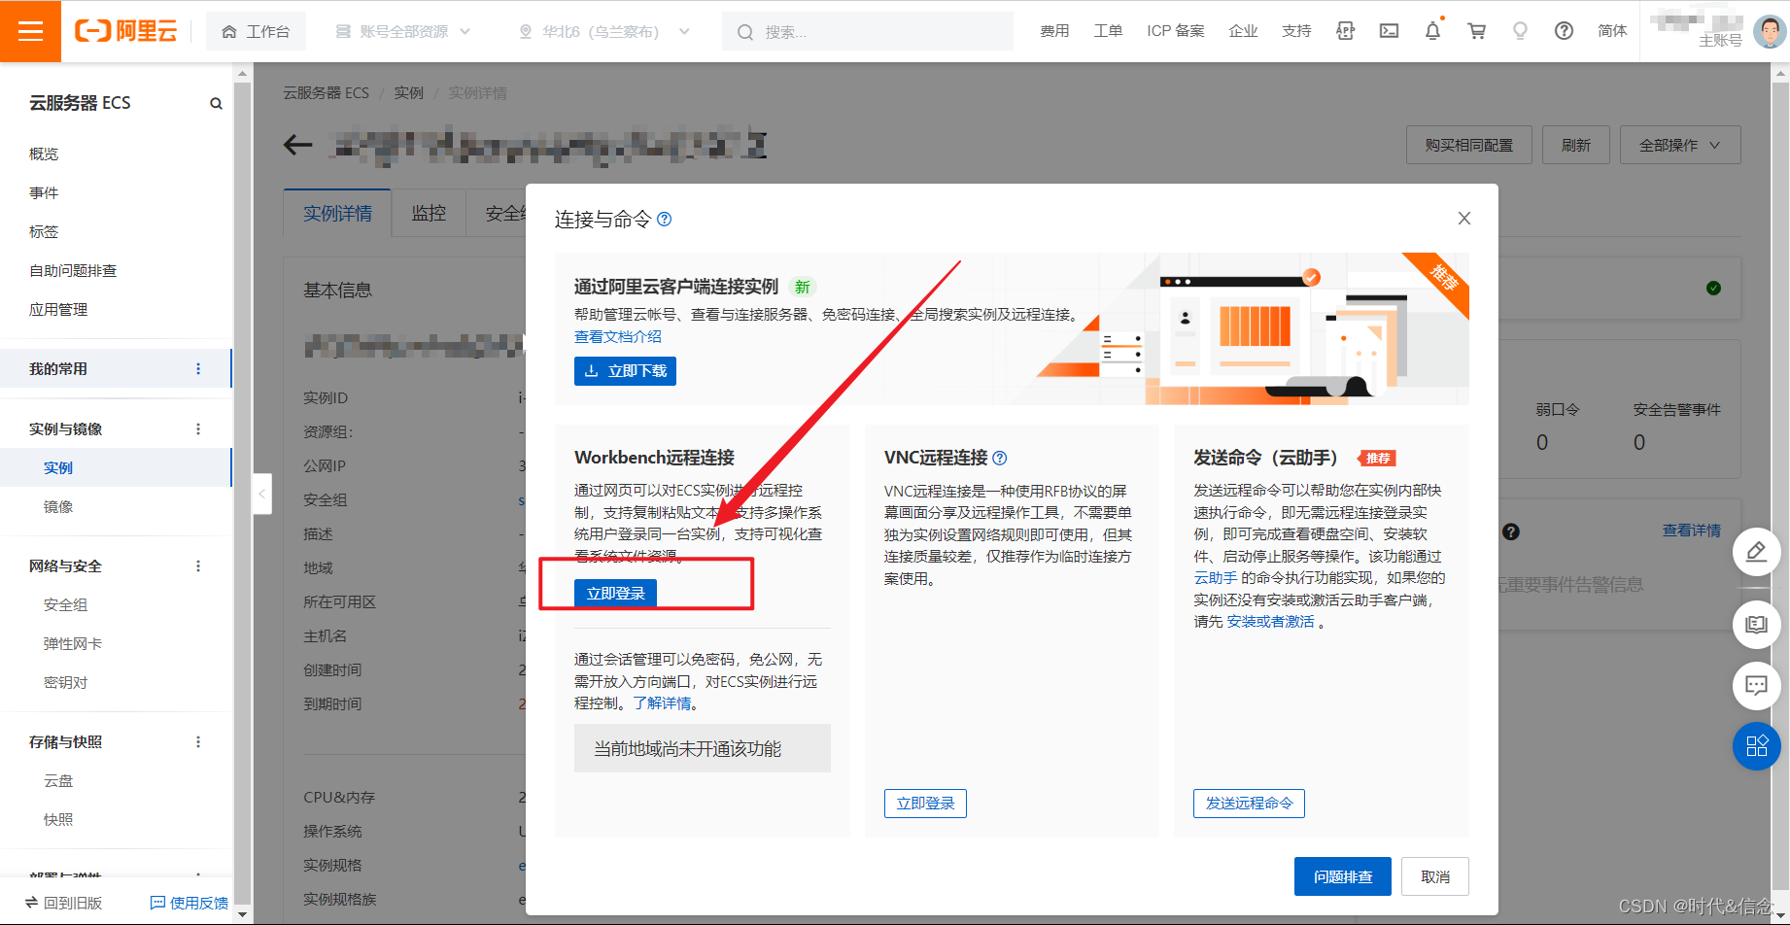Open 事件 in the sidebar
The height and width of the screenshot is (925, 1790).
point(44,192)
